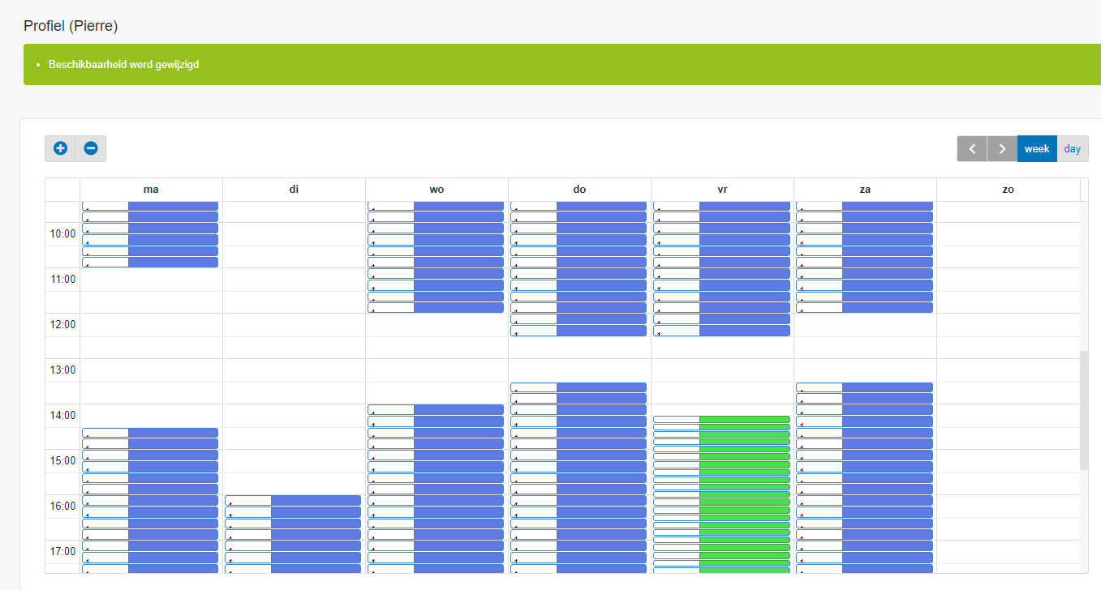Click the 'zo' day column header
The height and width of the screenshot is (590, 1101).
[x=1008, y=190]
